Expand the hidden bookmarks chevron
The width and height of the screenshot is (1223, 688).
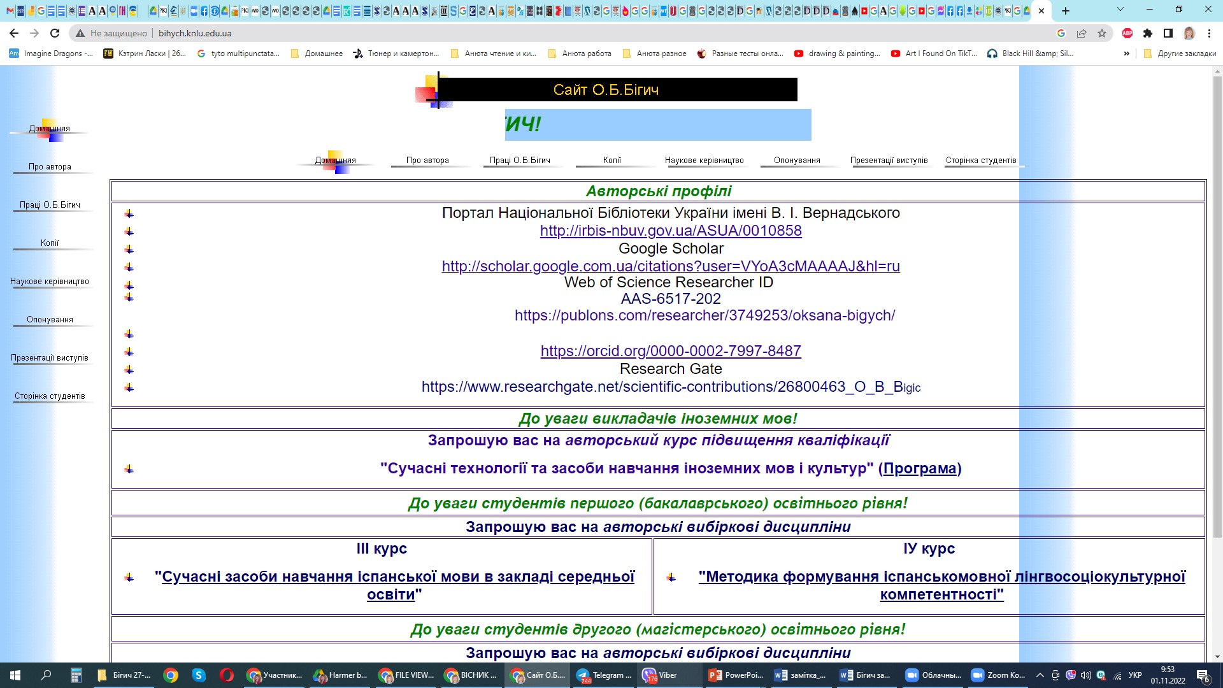coord(1126,54)
